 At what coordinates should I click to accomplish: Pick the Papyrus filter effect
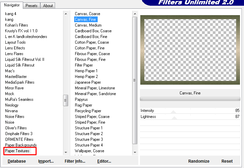81,99
